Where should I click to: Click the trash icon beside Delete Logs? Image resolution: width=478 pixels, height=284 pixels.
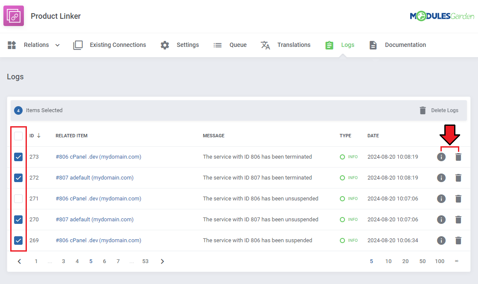click(x=423, y=110)
